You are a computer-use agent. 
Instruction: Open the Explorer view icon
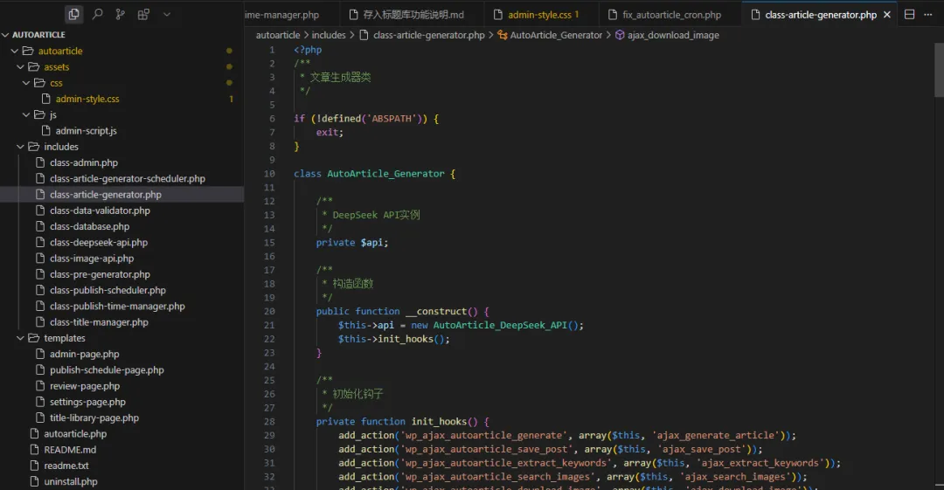point(73,14)
